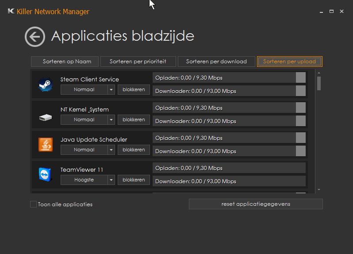Click the TeamViewer 11 icon

(46, 174)
